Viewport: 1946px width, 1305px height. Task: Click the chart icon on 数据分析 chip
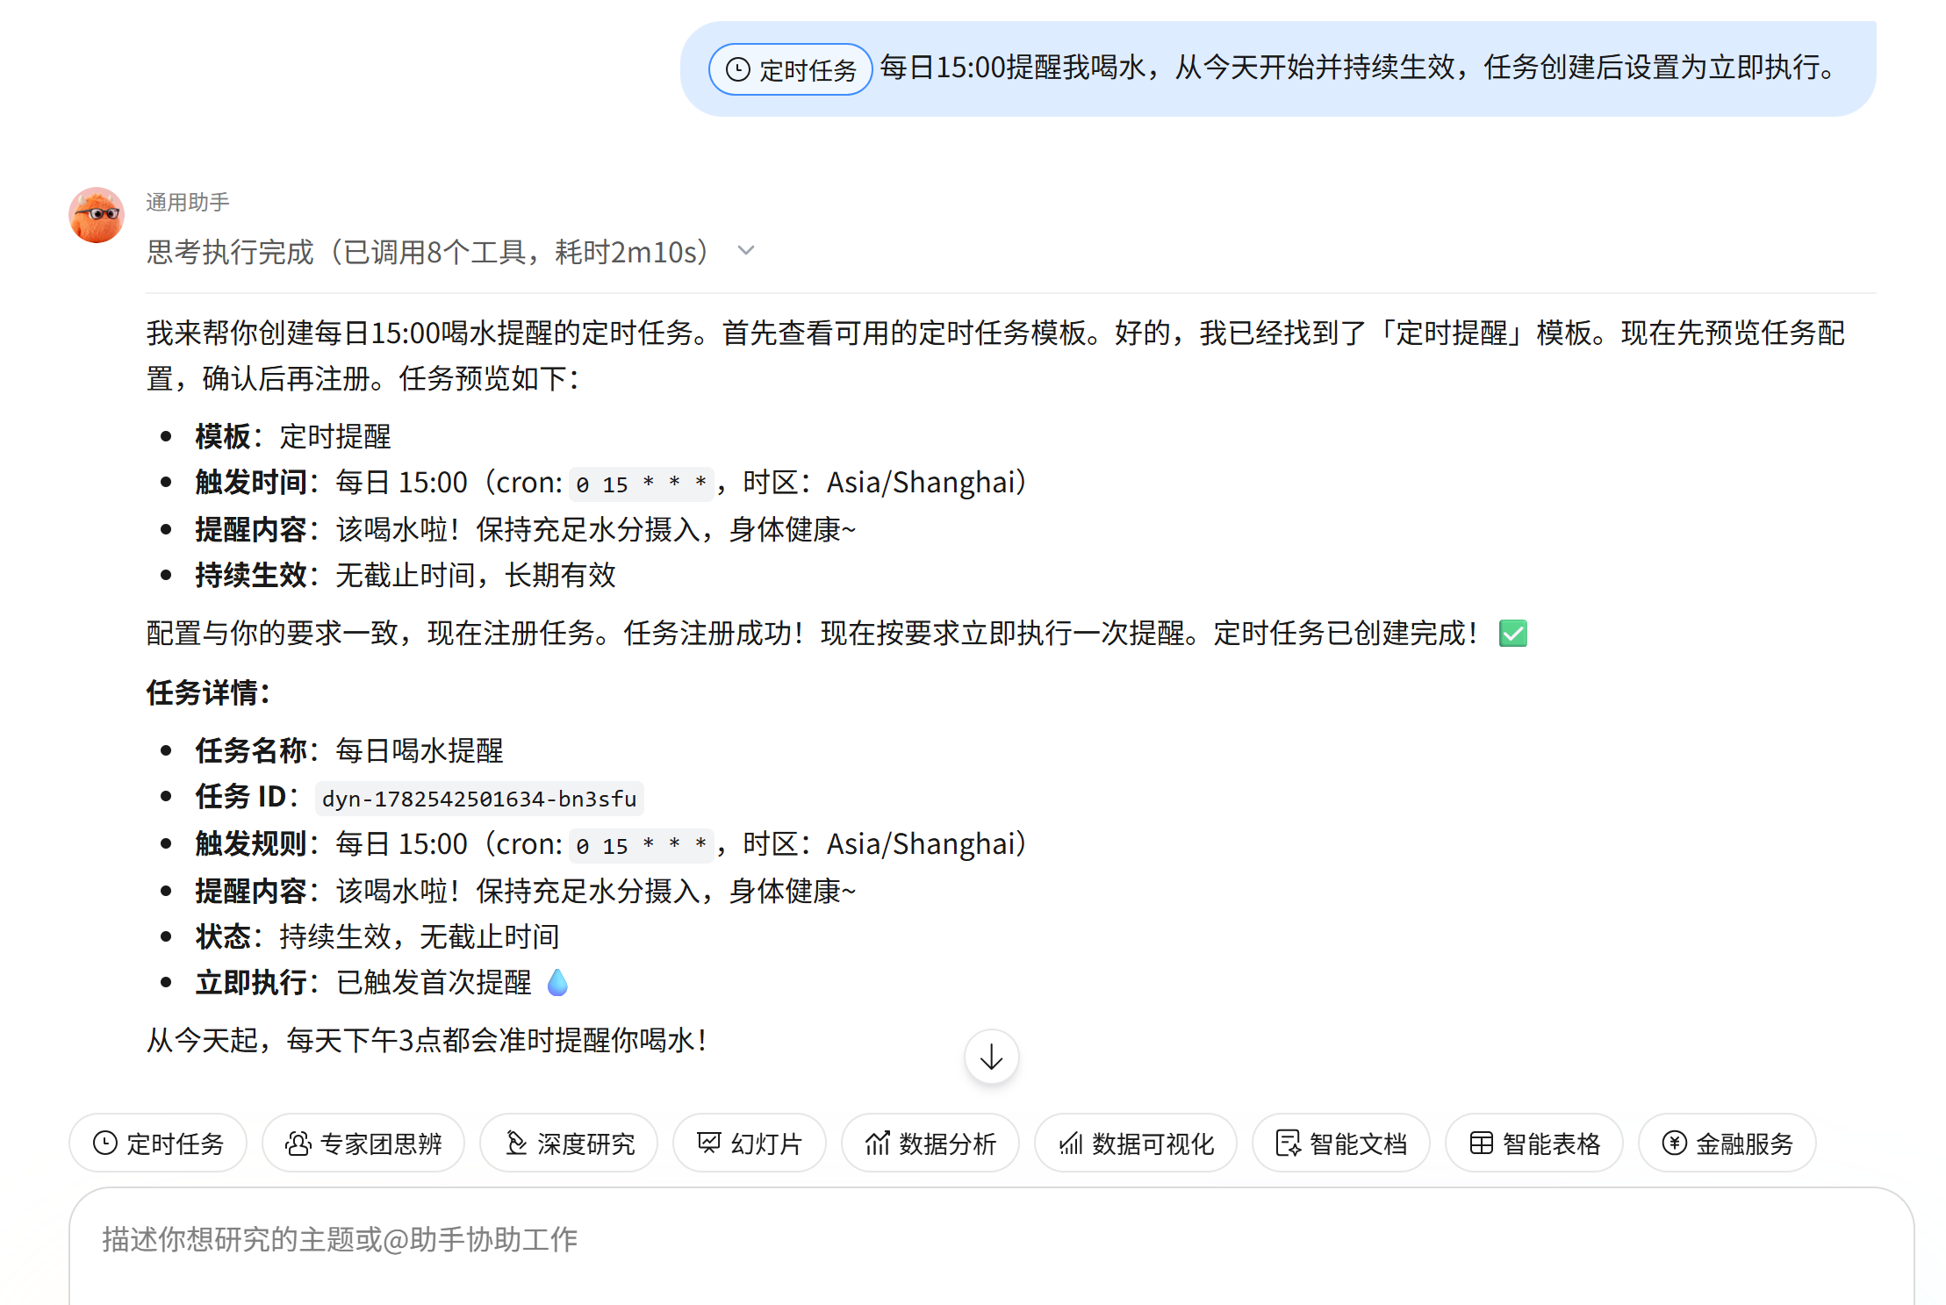(878, 1143)
